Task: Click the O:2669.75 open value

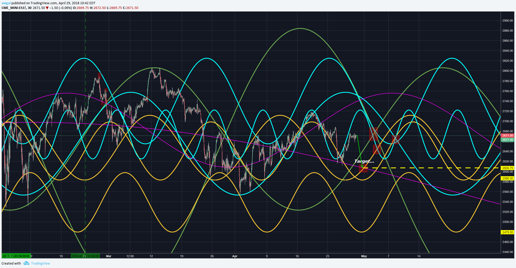Action: click(81, 8)
